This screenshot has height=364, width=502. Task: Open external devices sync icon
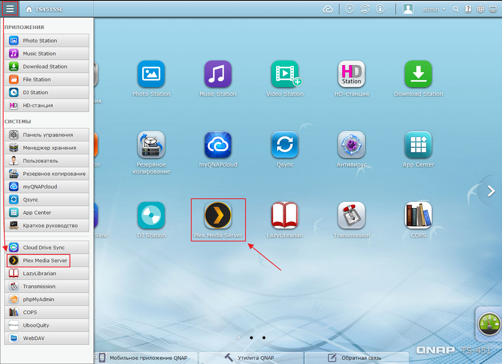(365, 9)
